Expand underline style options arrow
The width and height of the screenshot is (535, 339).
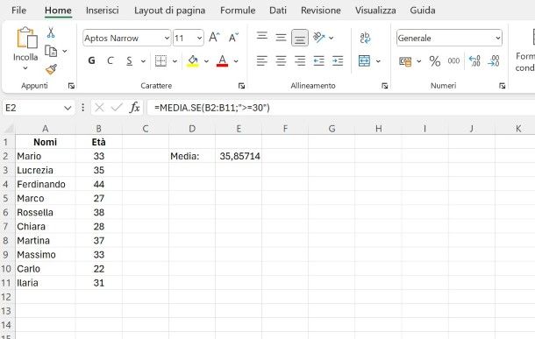(143, 61)
